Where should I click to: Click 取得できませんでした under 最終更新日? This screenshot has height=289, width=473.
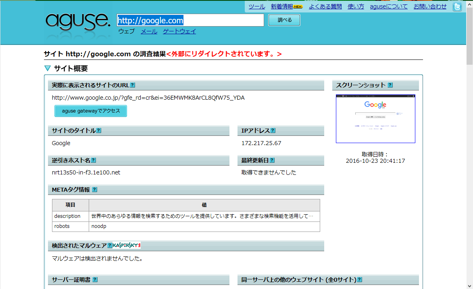pos(269,172)
